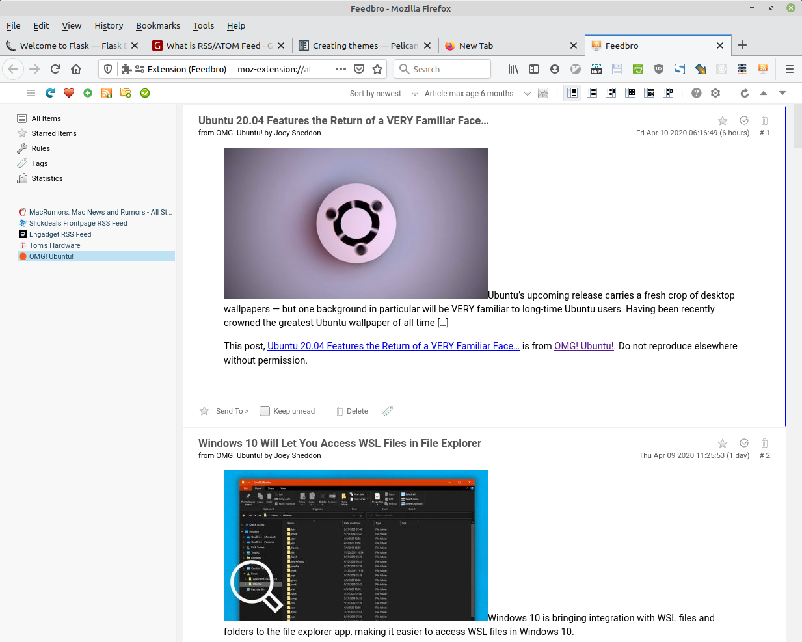Click the orange RSS find-feed icon
802x642 pixels.
pyautogui.click(x=107, y=93)
